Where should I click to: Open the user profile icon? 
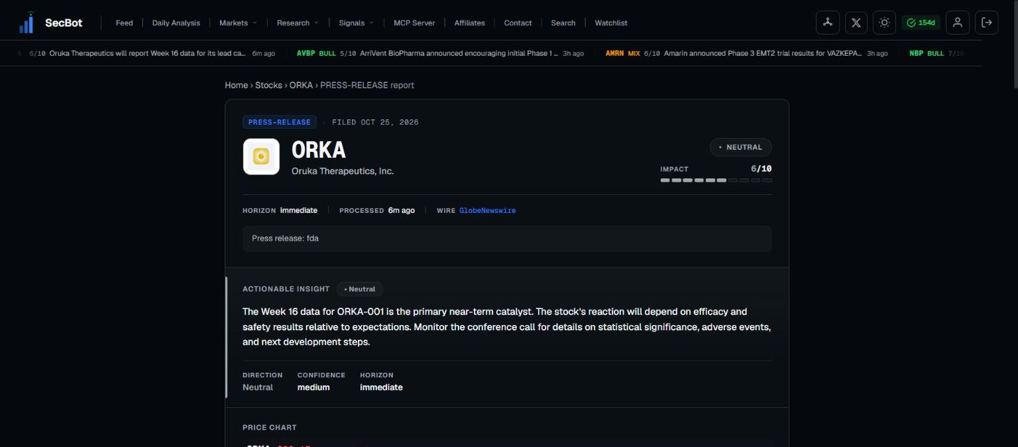pos(958,23)
